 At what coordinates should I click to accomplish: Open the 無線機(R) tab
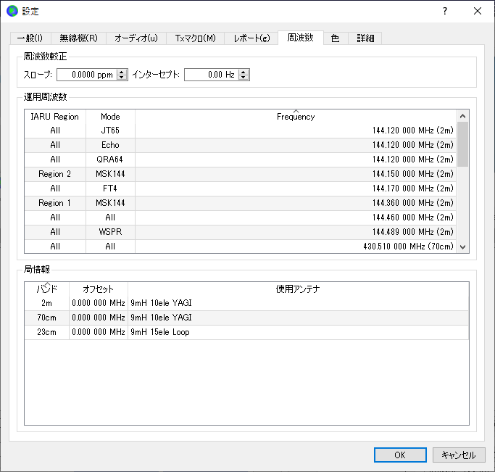point(78,38)
